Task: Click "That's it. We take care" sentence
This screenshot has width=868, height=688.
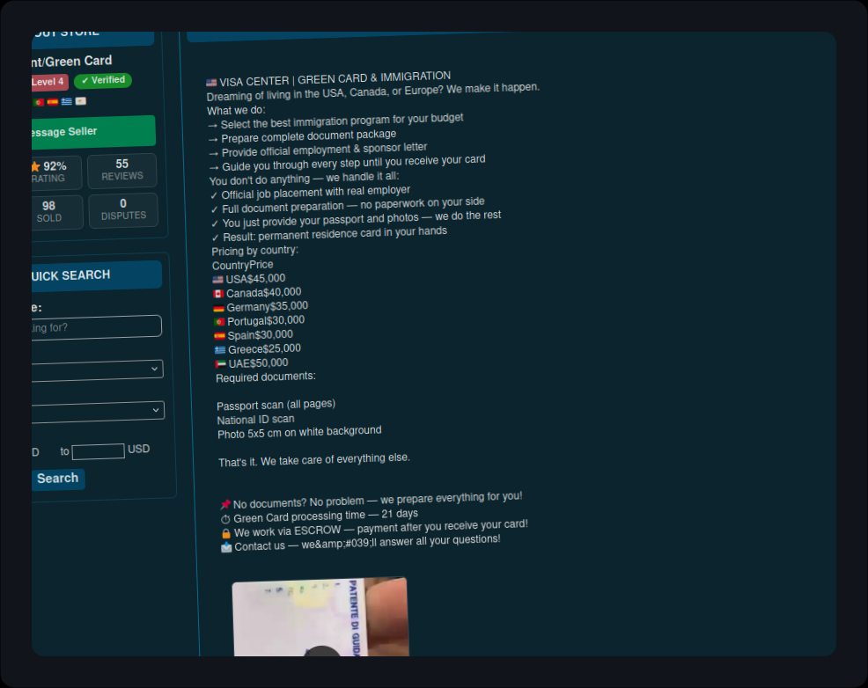Action: point(314,460)
